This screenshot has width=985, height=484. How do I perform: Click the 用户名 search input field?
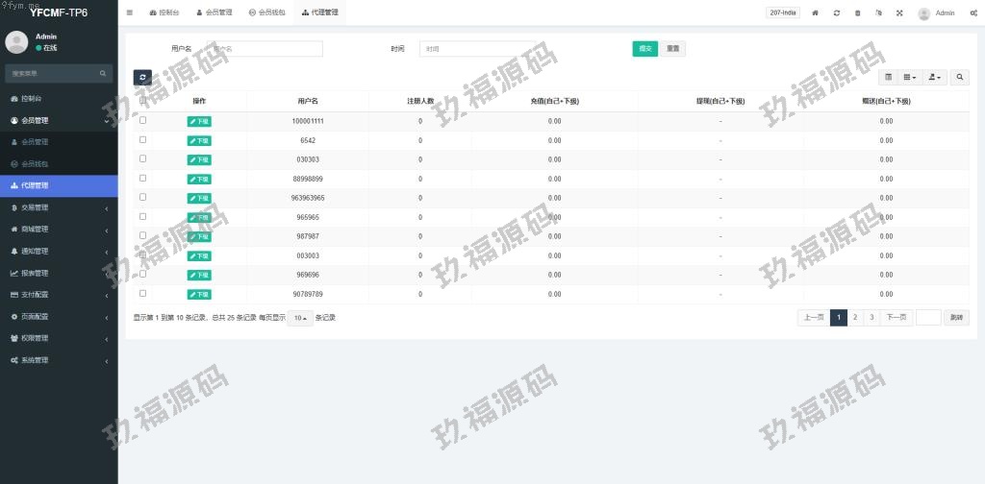click(x=265, y=49)
